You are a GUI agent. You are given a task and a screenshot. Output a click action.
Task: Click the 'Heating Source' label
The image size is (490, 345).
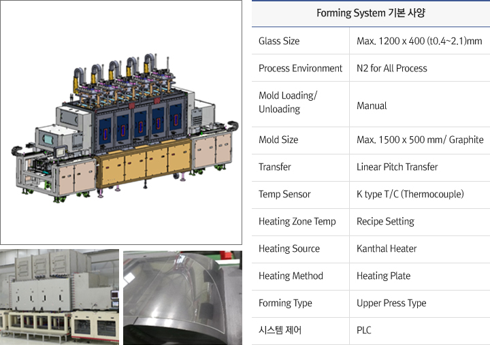[289, 248]
